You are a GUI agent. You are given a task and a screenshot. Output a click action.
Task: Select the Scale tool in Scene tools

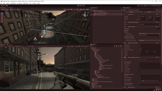point(2,18)
